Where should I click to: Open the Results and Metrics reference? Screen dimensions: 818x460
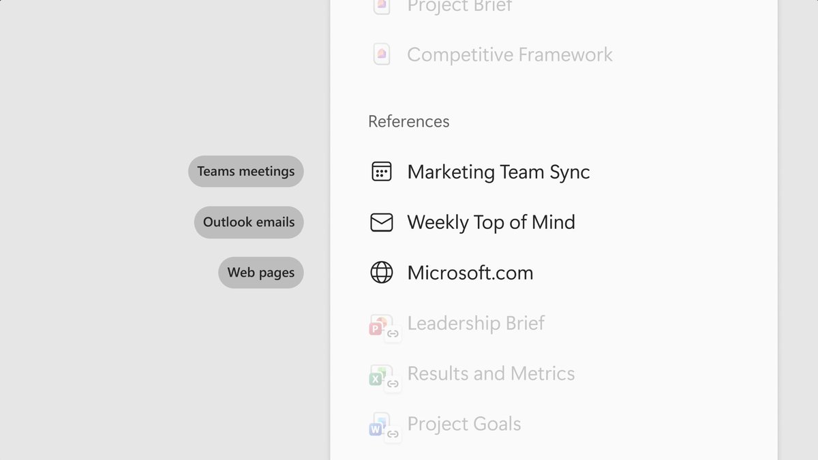point(491,373)
